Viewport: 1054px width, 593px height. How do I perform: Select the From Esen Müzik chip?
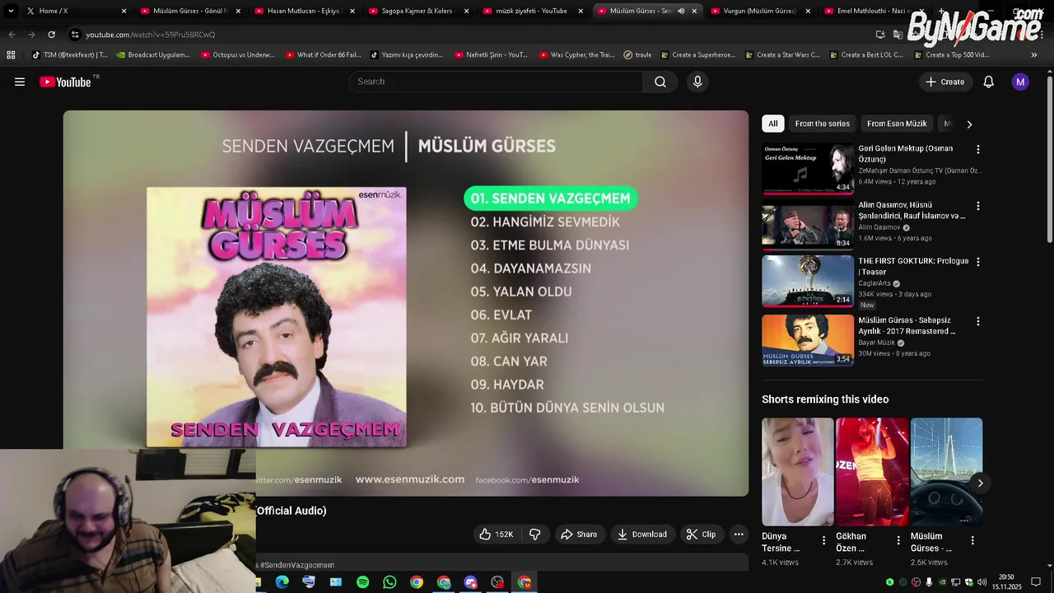pyautogui.click(x=897, y=124)
